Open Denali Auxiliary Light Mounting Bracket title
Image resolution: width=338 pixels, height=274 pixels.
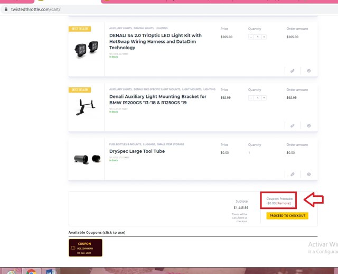157,99
